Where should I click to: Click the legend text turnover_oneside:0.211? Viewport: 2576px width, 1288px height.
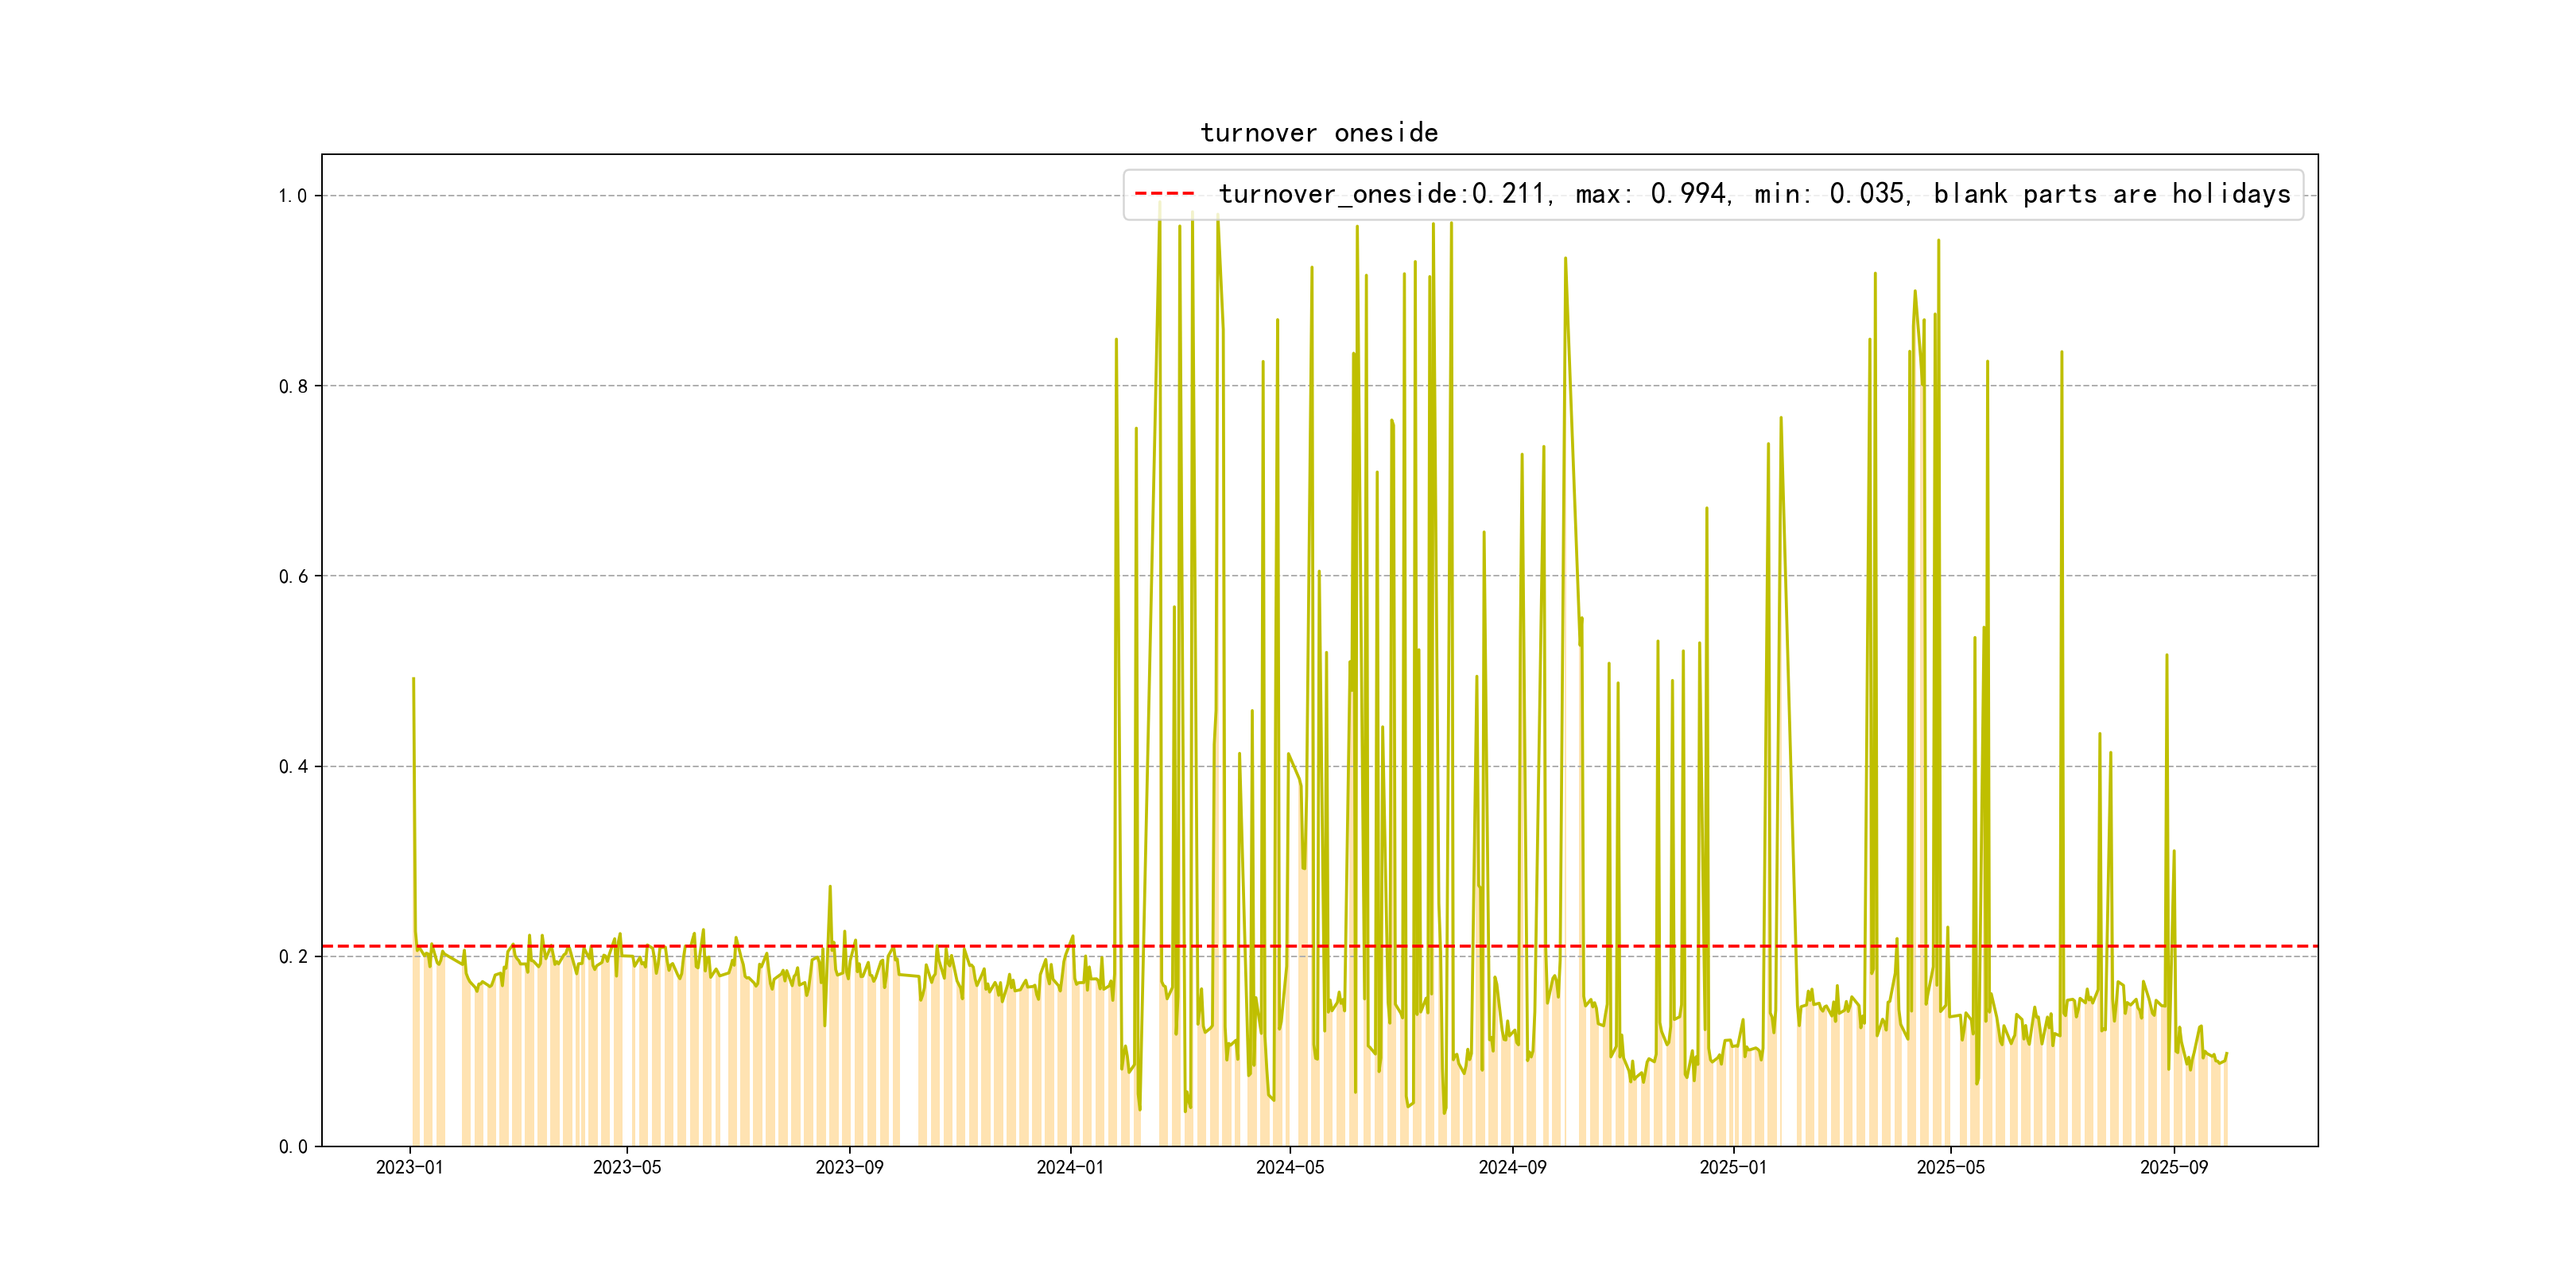(x=1381, y=194)
